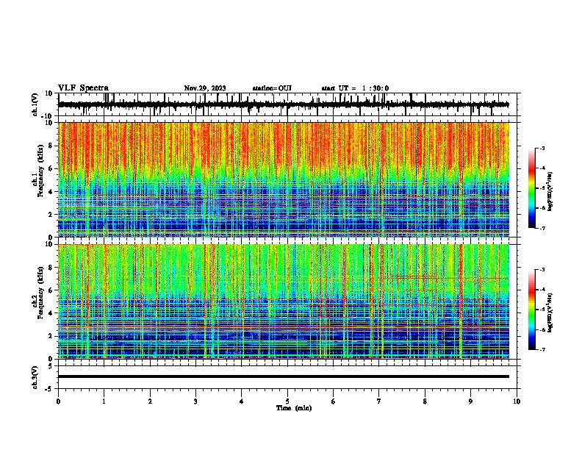Image resolution: width=582 pixels, height=450 pixels.
Task: Click the "ch.1(V)" axis label
Action: [x=35, y=104]
